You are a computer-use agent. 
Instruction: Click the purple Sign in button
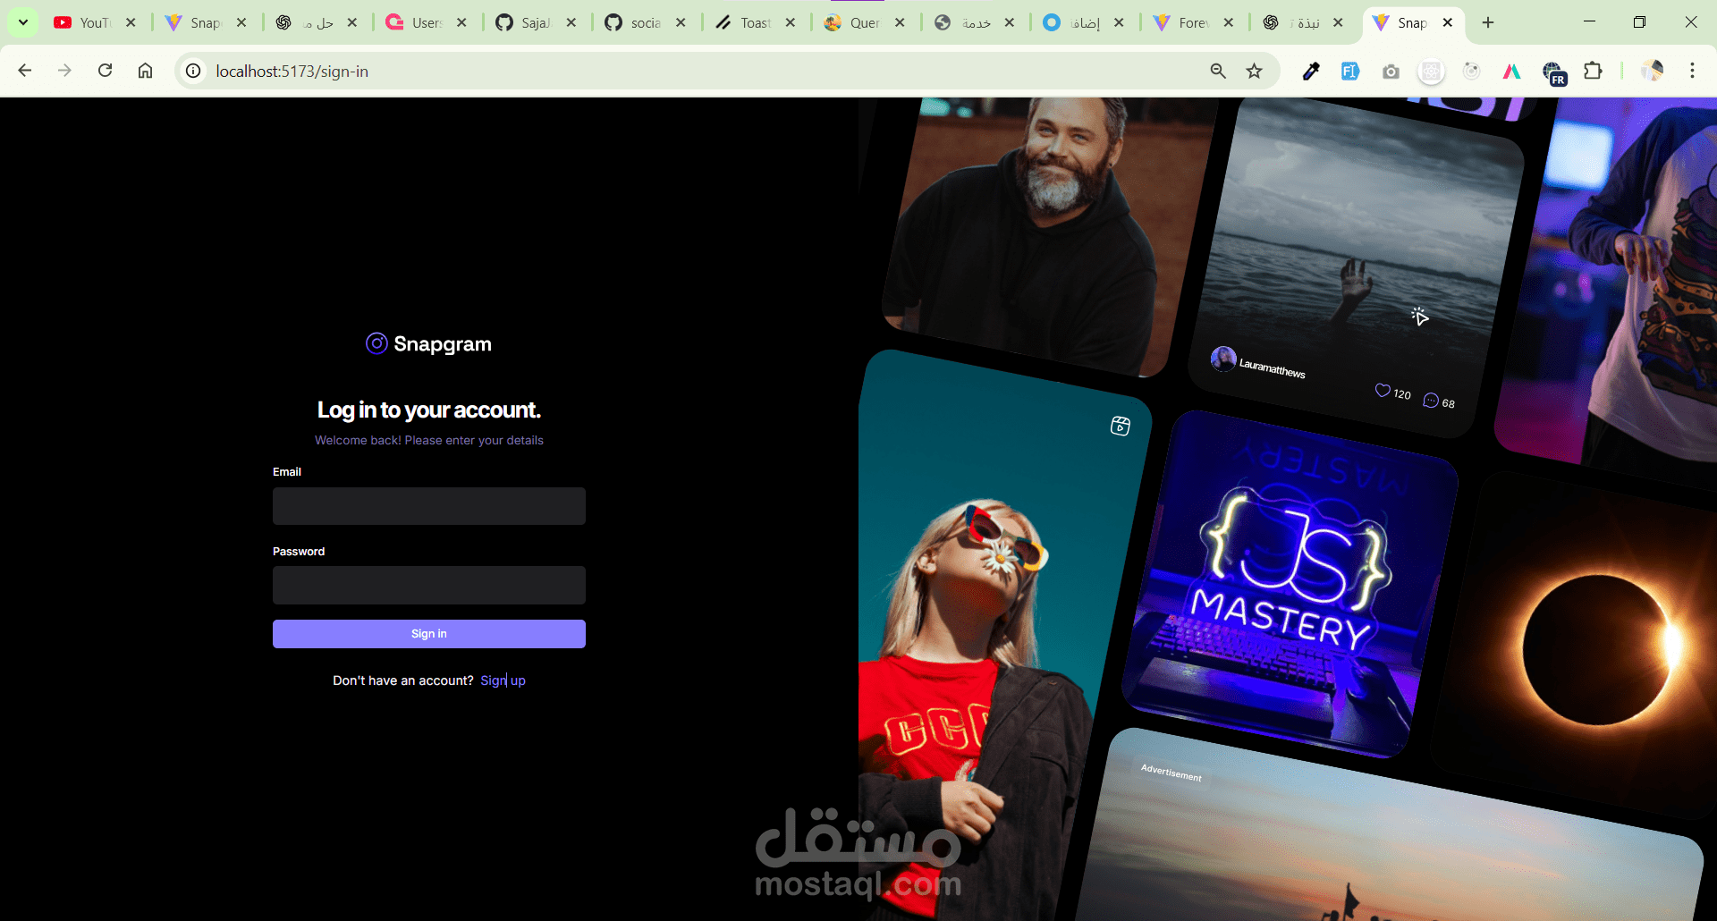click(429, 634)
